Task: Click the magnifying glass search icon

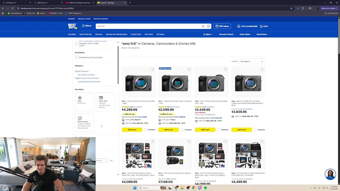Action: (x=209, y=26)
